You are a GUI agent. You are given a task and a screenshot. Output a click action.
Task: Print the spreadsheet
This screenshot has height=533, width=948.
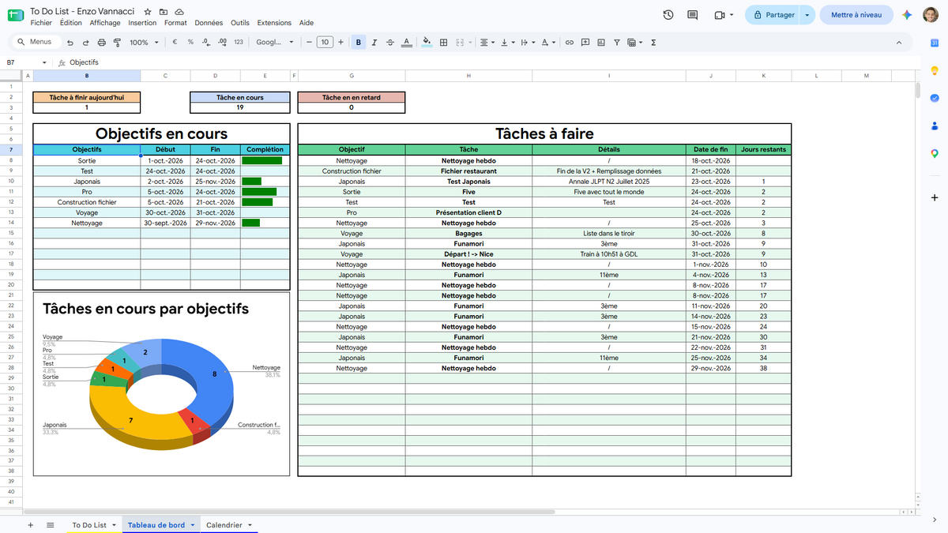coord(101,43)
